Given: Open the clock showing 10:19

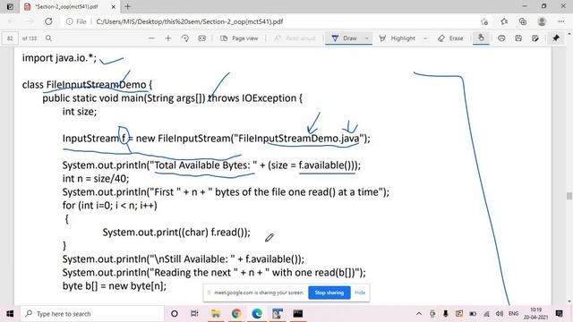Looking at the screenshot, I should click(535, 314).
